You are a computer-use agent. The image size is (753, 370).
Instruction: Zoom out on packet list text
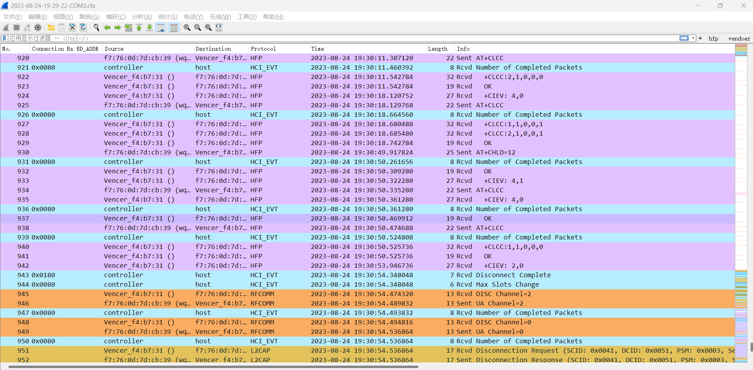tap(198, 28)
